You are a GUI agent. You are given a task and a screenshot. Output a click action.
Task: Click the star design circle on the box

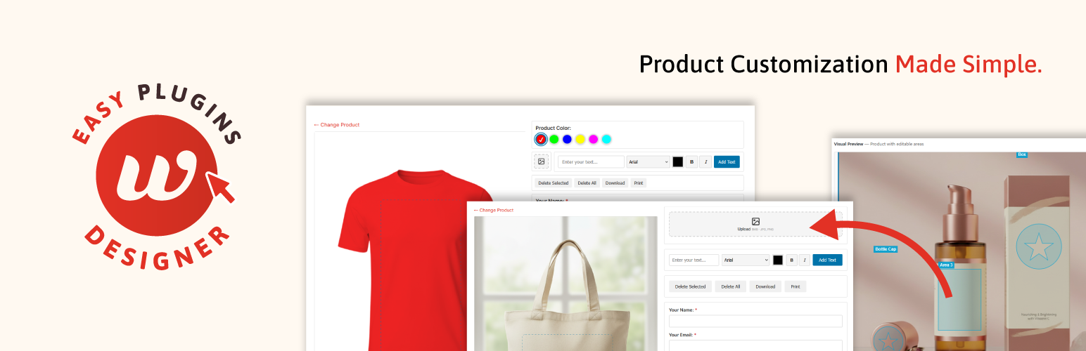tap(1040, 247)
